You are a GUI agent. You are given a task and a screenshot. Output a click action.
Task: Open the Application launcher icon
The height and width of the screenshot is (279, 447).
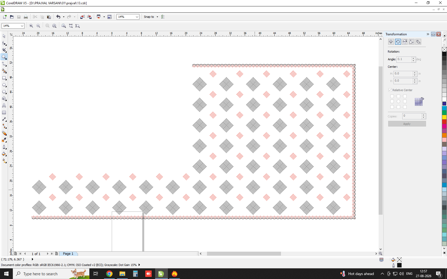(99, 17)
